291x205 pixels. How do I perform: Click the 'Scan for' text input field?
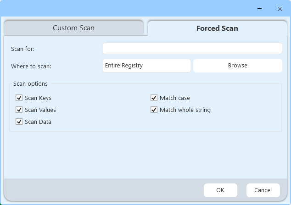(x=192, y=49)
